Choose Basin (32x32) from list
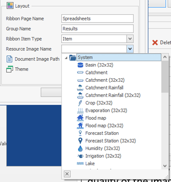171x182 pixels. (99, 65)
